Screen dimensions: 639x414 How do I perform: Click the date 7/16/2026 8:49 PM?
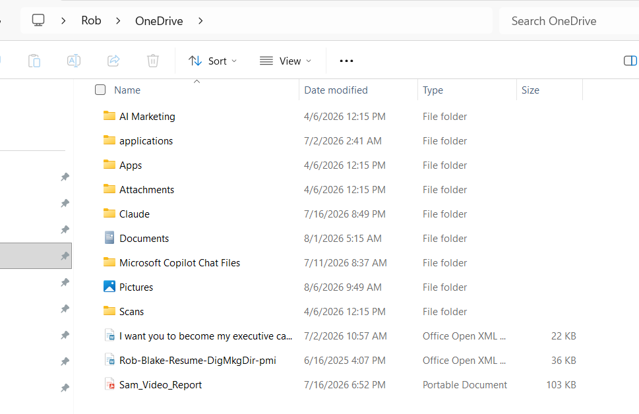[345, 214]
